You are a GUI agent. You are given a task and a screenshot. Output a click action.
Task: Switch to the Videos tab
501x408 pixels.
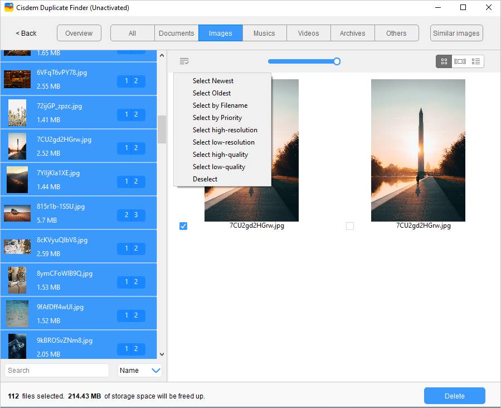pyautogui.click(x=308, y=33)
